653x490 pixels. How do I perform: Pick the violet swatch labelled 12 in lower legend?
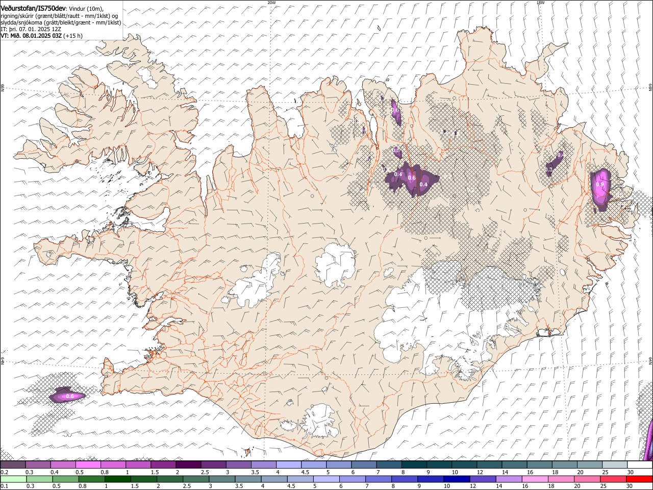(x=483, y=479)
